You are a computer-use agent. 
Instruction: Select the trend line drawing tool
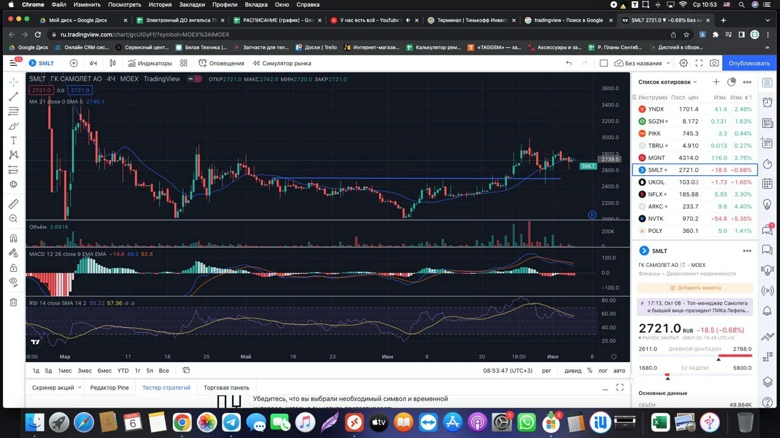pos(13,96)
